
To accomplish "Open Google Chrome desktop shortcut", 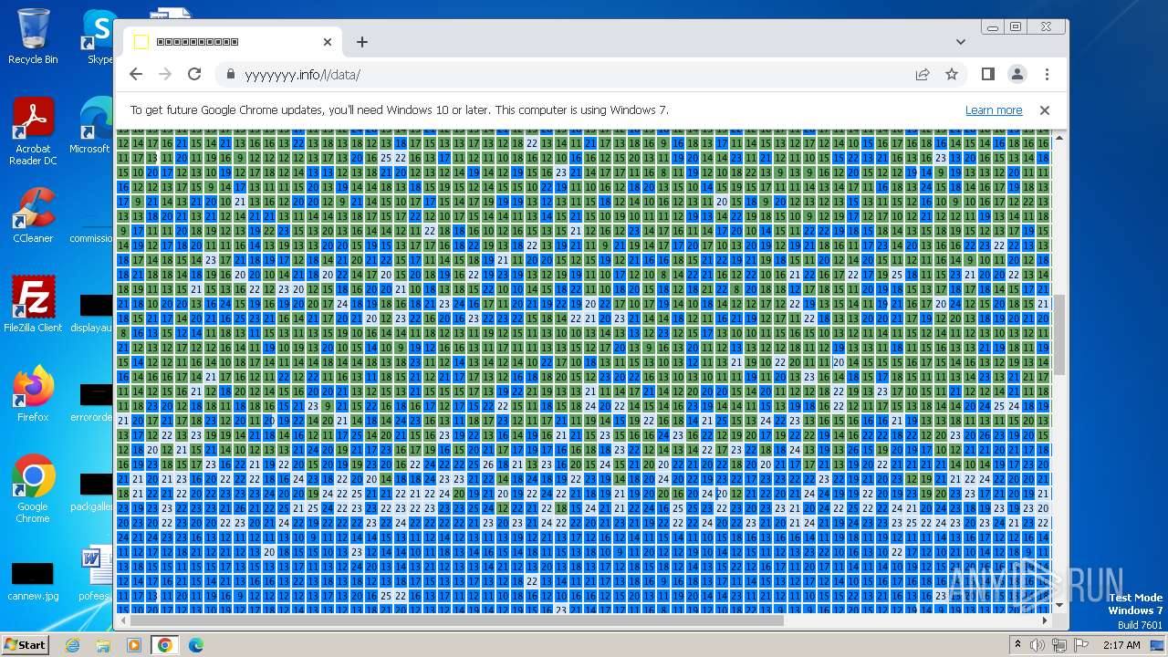I will [33, 489].
